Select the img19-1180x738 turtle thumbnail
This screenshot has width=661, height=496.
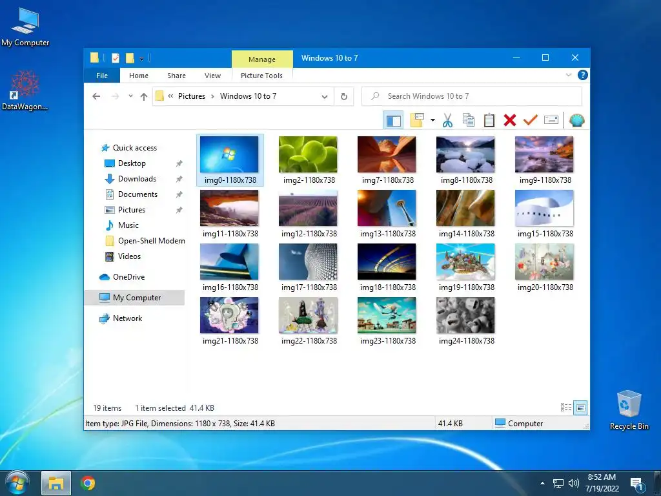(x=466, y=267)
